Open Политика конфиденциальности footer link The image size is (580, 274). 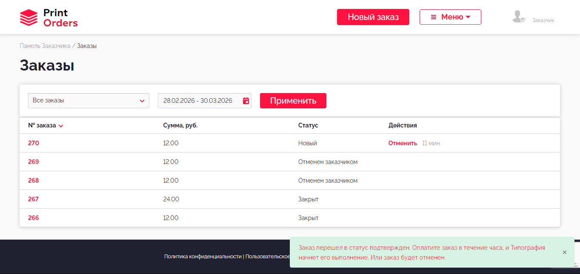pyautogui.click(x=203, y=257)
